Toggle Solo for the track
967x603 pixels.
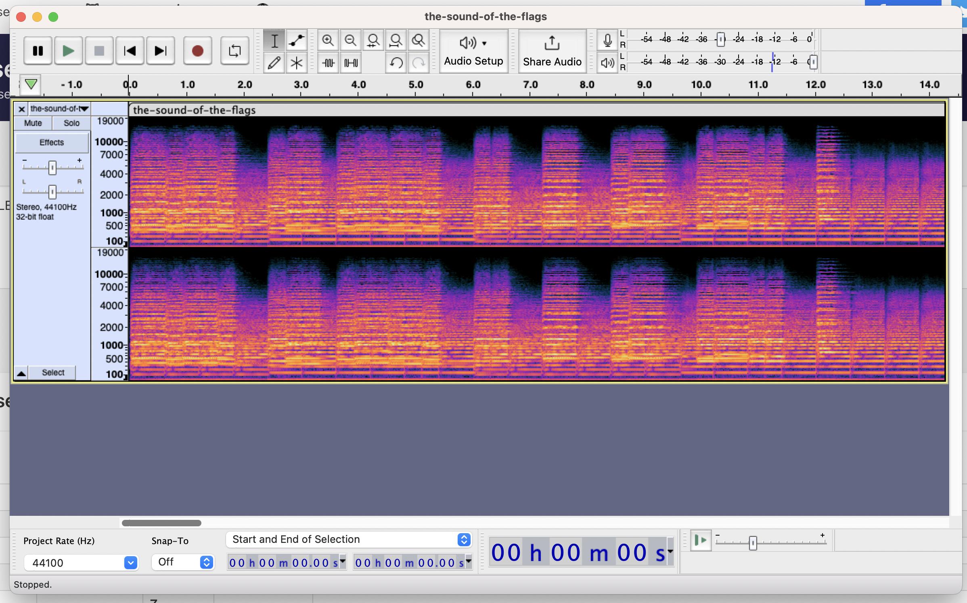coord(71,123)
